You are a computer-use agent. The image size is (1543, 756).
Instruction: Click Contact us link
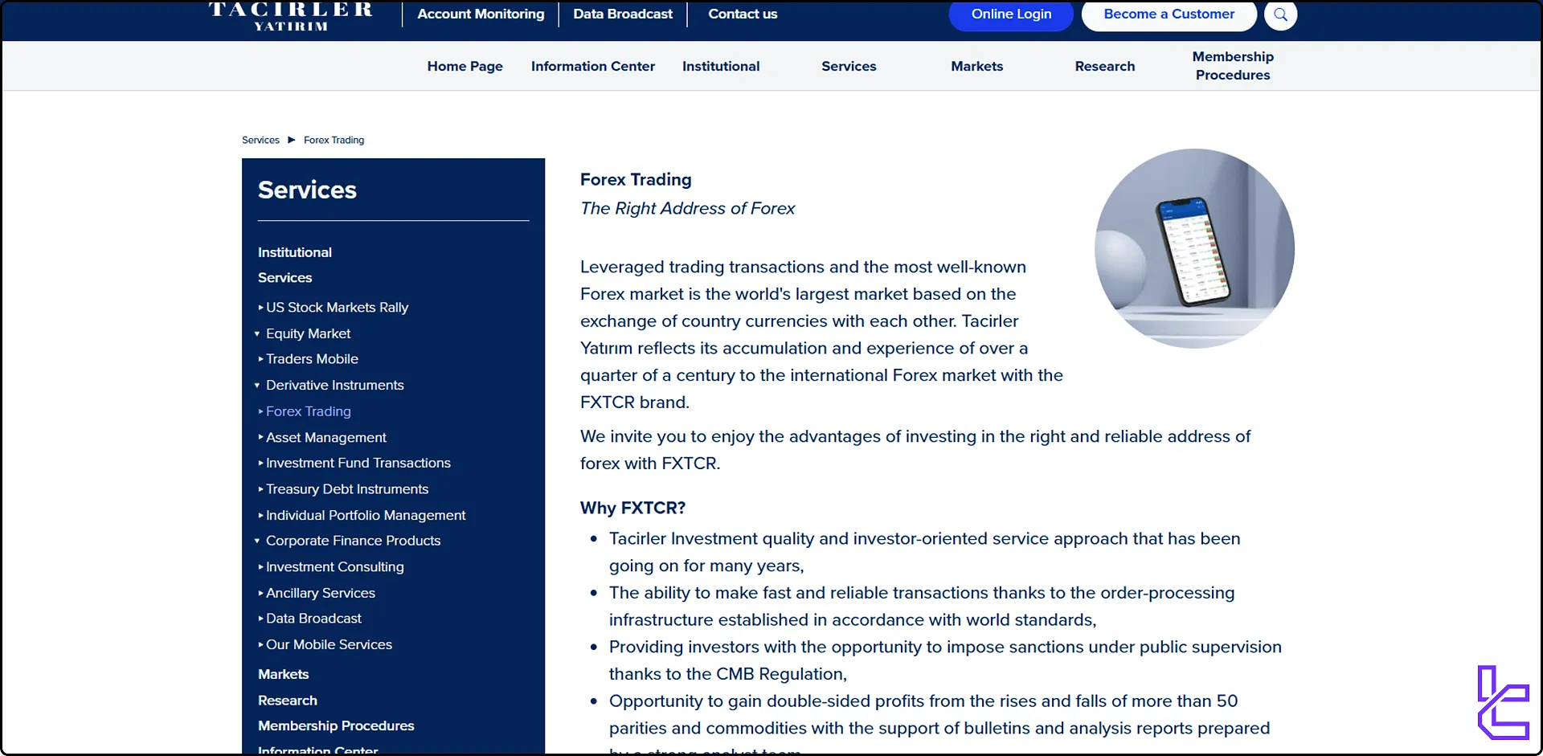point(743,14)
